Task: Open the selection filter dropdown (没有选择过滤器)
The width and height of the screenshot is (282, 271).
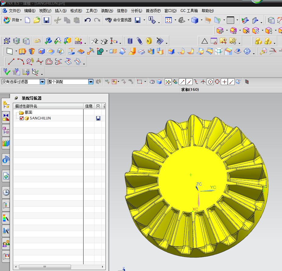Action: (x=42, y=82)
